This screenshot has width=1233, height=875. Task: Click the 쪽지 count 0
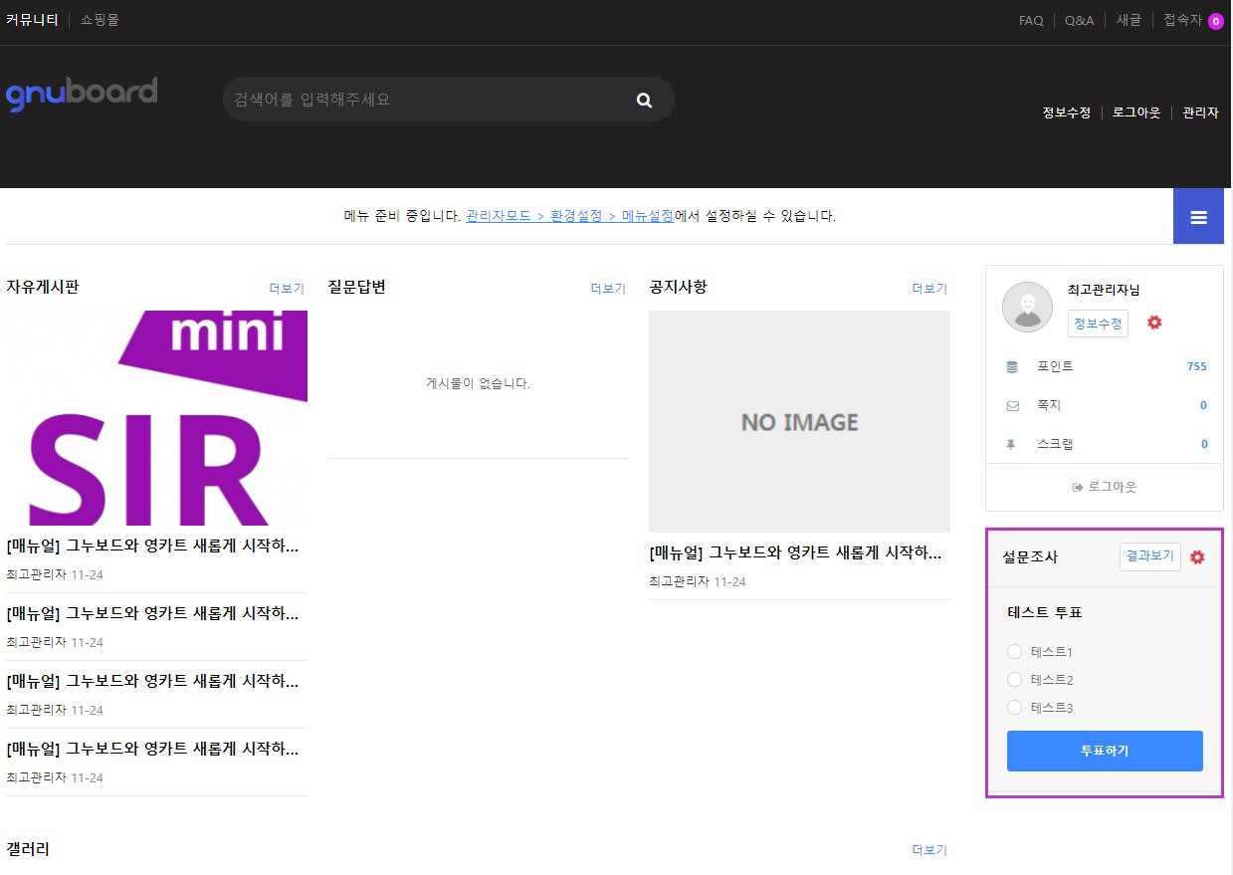click(1203, 405)
